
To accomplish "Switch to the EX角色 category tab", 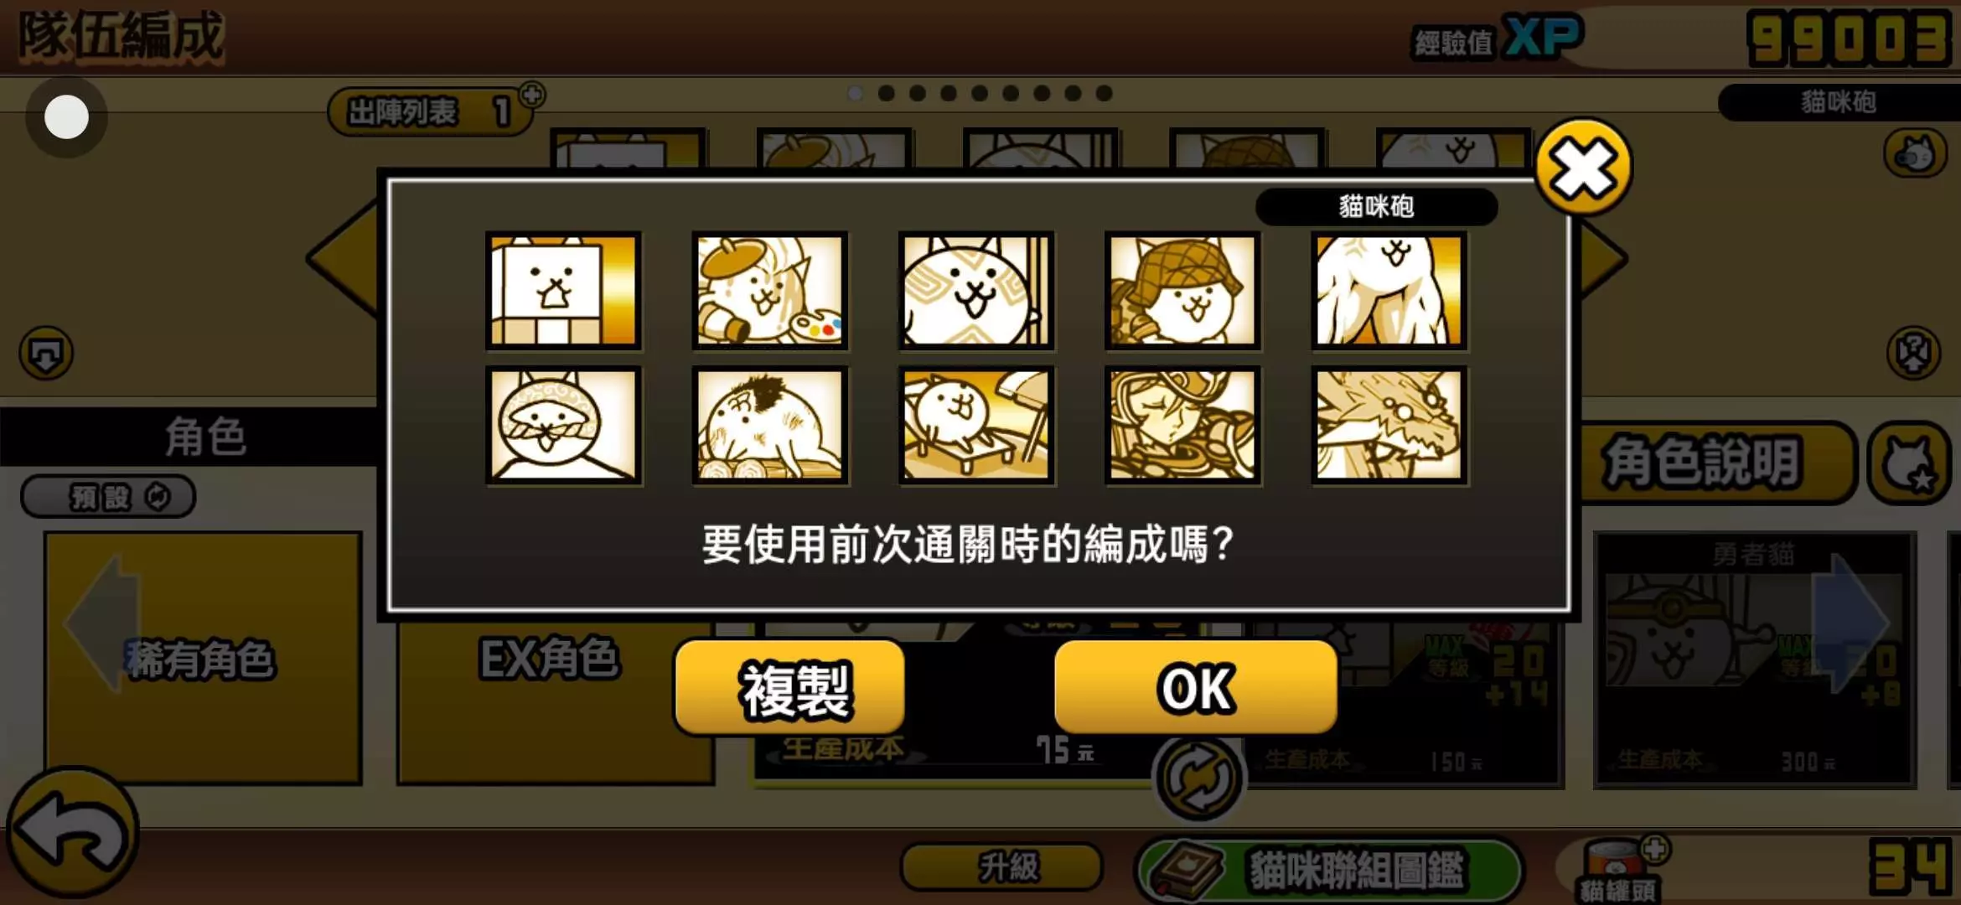I will (x=549, y=659).
